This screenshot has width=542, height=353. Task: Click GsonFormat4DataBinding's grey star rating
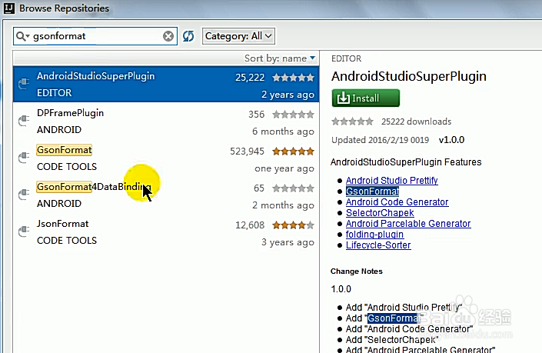293,188
